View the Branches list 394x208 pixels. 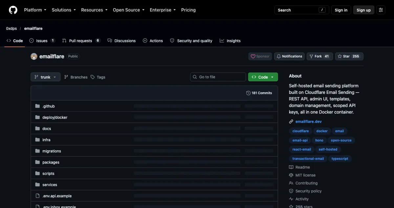[76, 77]
